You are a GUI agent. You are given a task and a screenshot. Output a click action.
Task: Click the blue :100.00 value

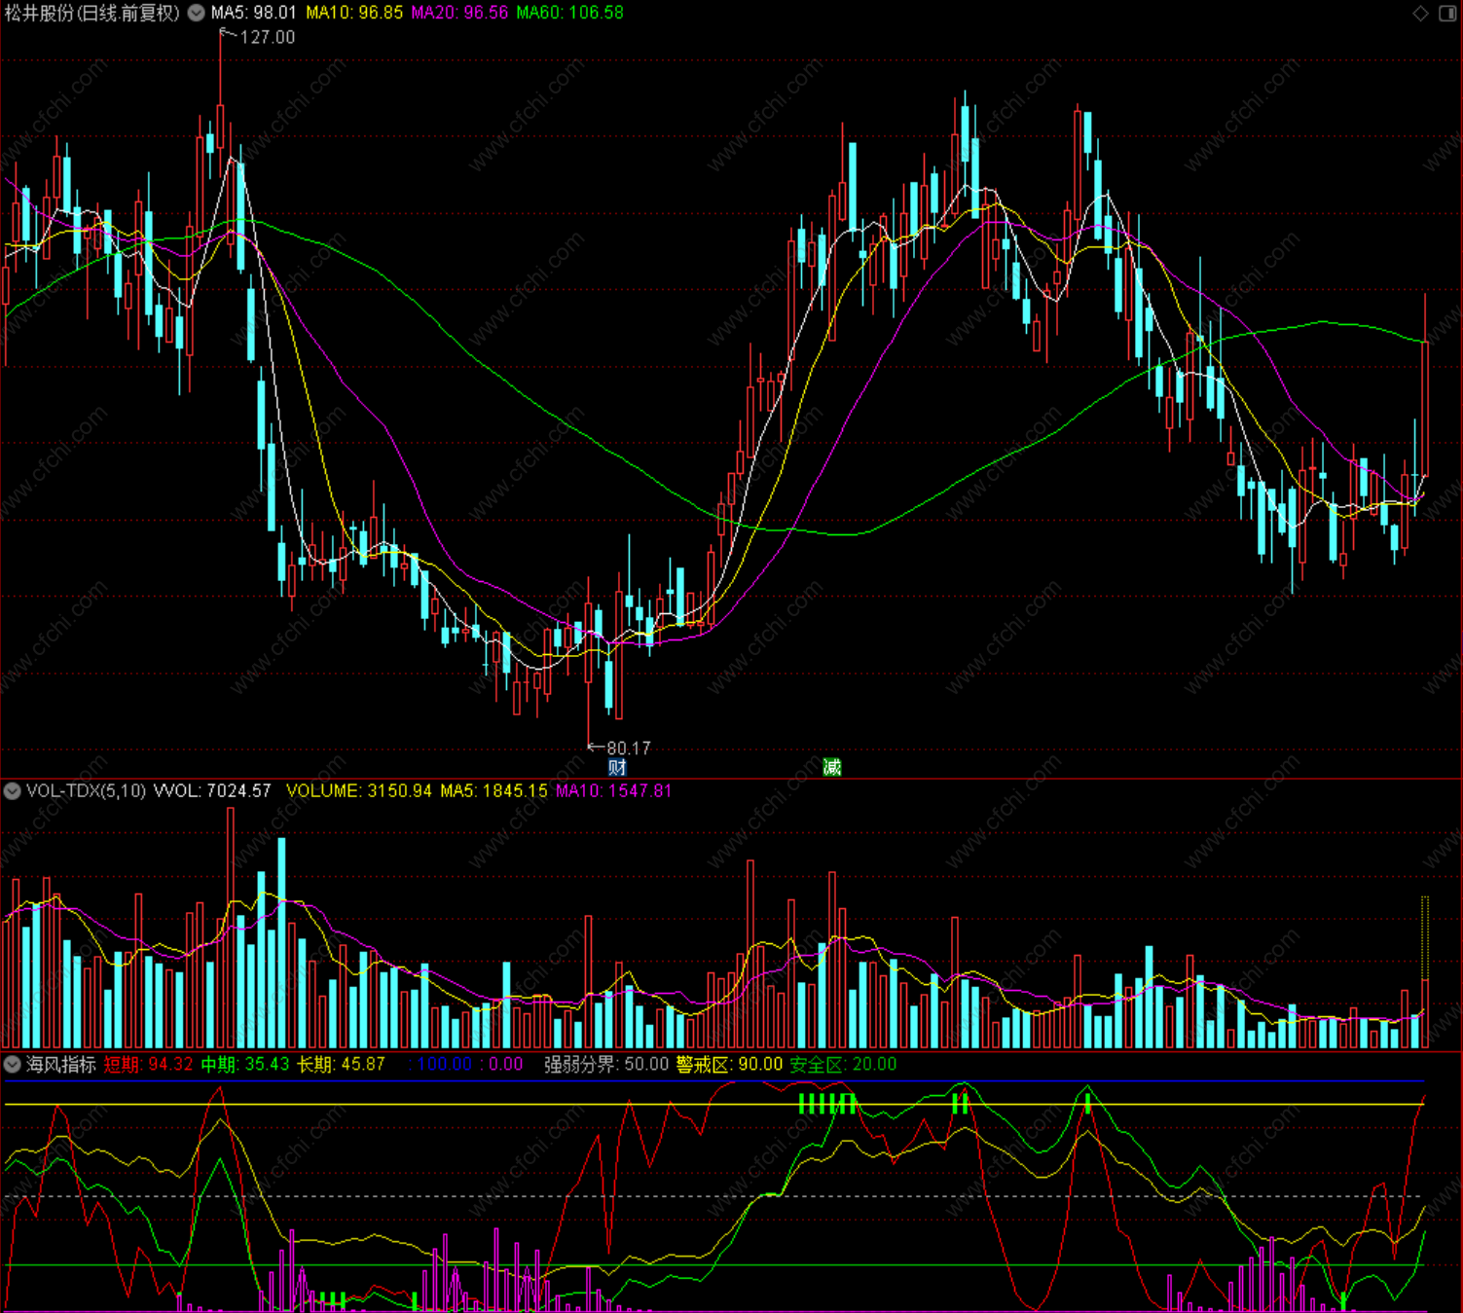point(443,1065)
